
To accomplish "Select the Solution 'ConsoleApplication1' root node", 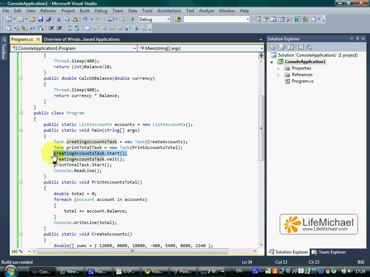I will point(317,55).
